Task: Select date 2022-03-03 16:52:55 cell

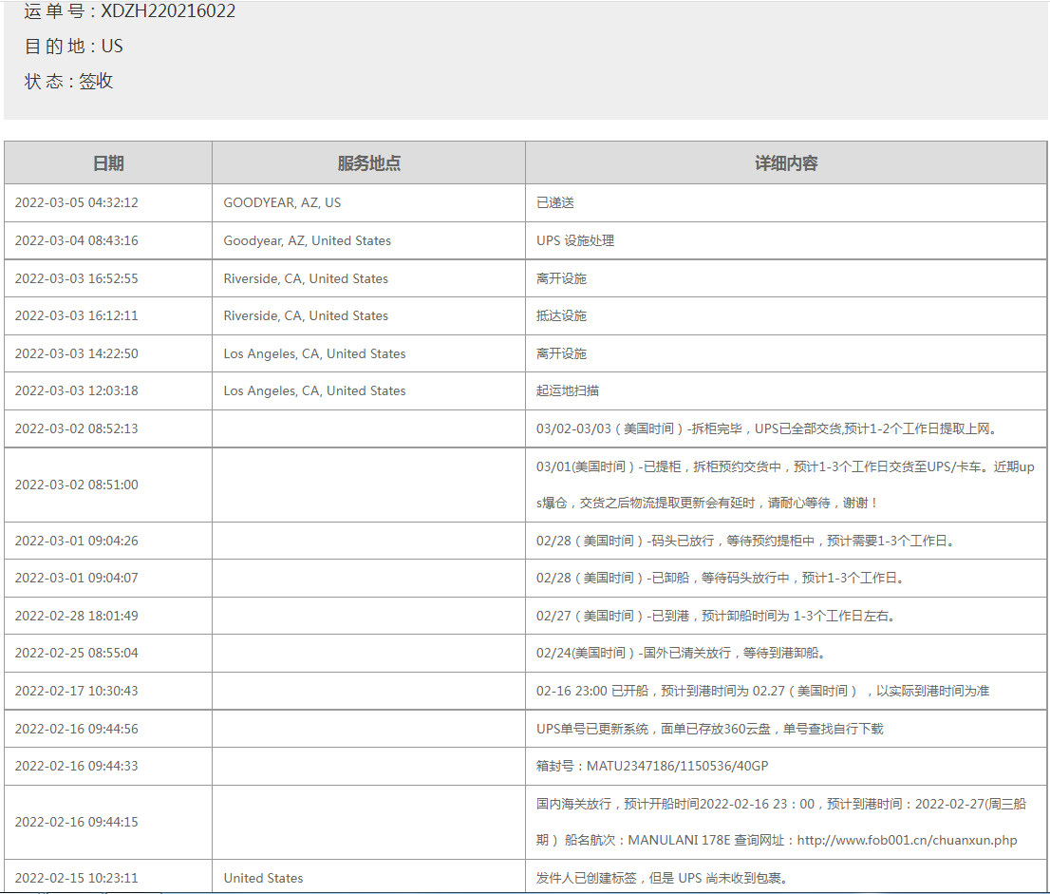Action: [76, 278]
